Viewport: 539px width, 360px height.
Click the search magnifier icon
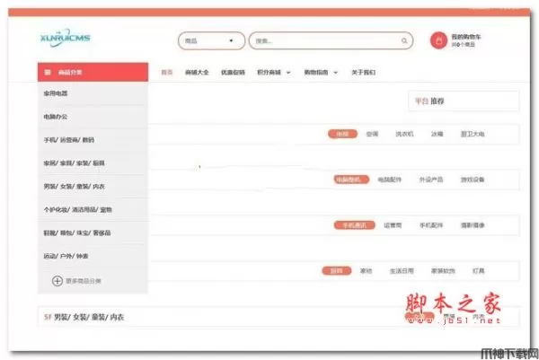click(404, 41)
